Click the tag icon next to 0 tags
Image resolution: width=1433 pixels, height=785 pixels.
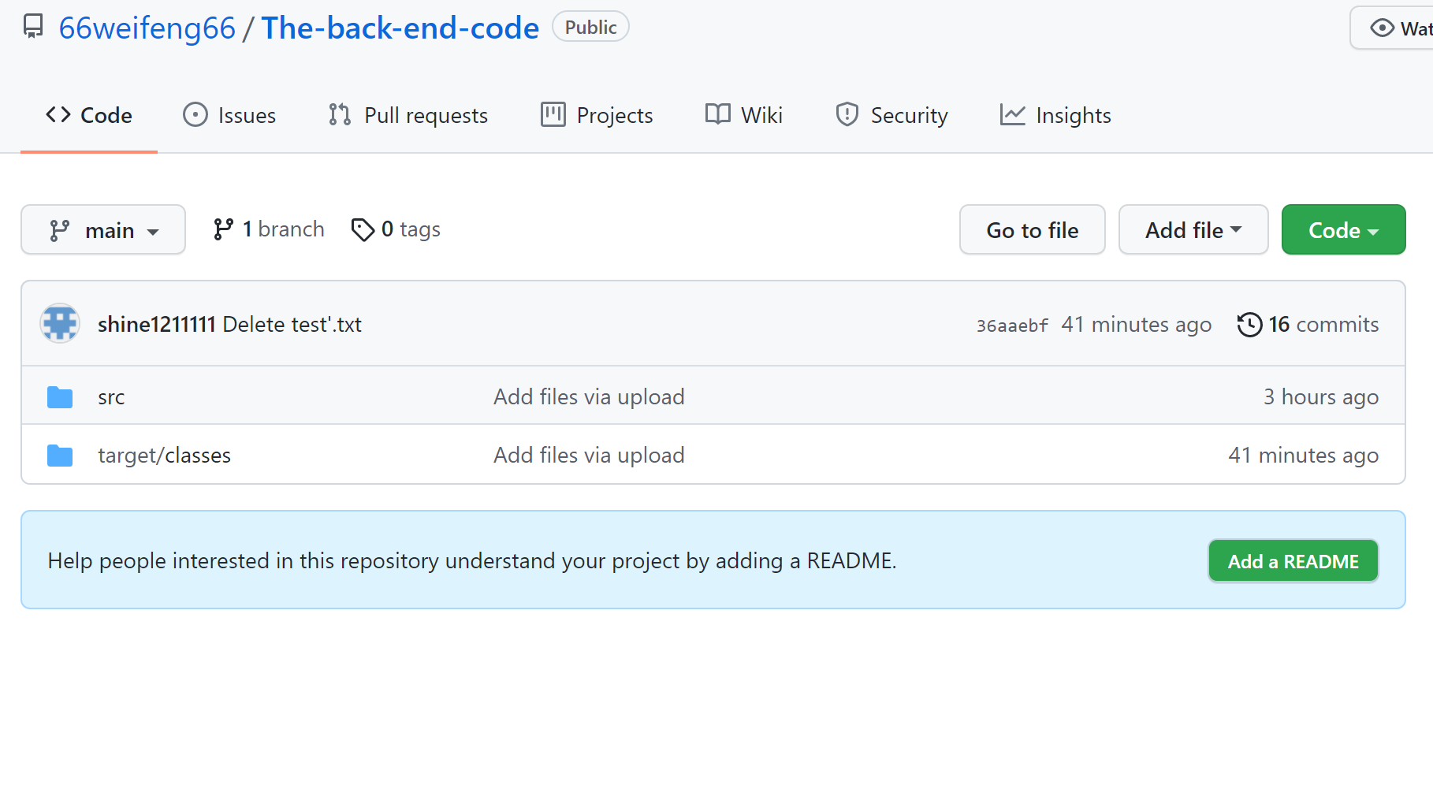363,229
